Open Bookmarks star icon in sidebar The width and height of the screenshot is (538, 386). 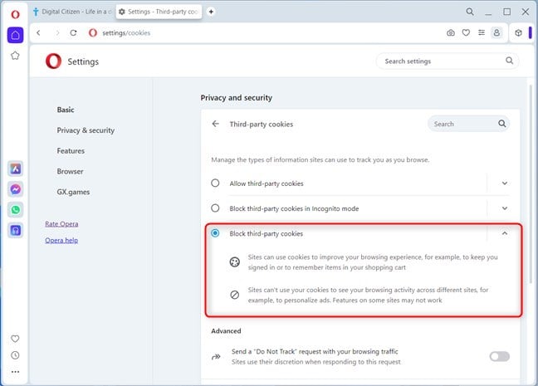[x=15, y=56]
